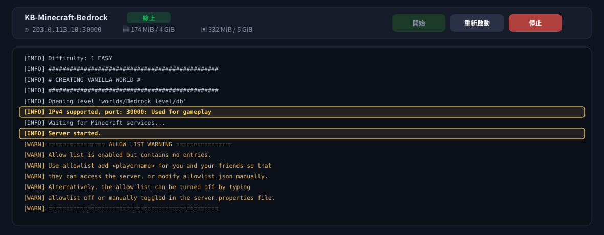Click the 'Waiting for Minecraft services...' line
This screenshot has width=604, height=235.
point(94,123)
